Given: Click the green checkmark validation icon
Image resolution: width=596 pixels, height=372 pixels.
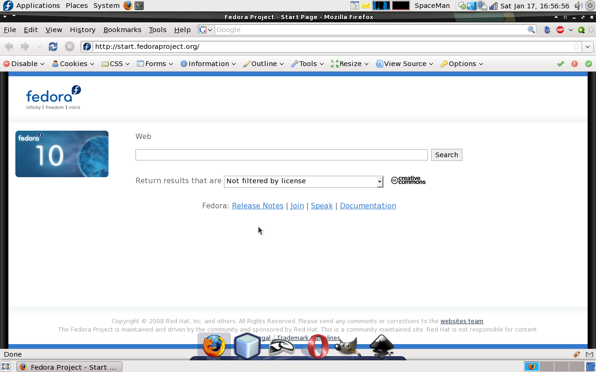Looking at the screenshot, I should [561, 64].
